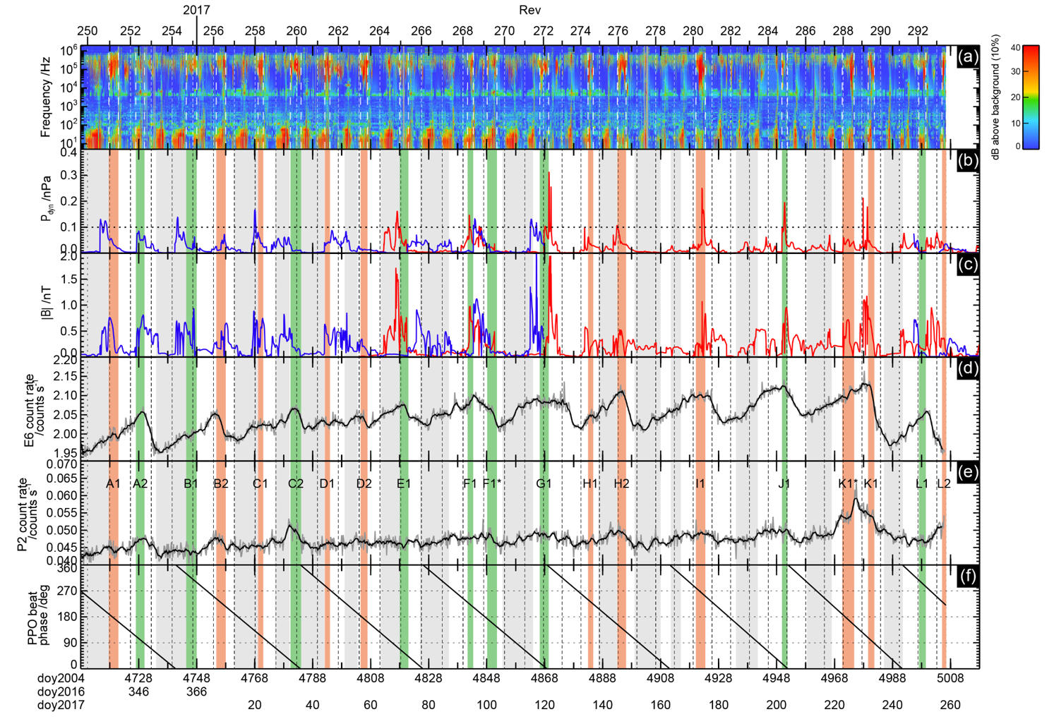The image size is (1054, 724).
Task: Click the color bar scale
Action: click(x=1031, y=97)
